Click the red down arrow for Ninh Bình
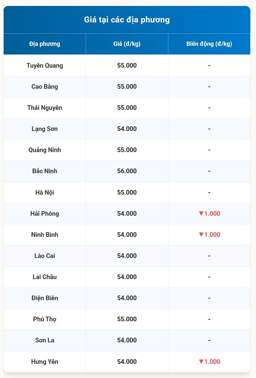 click(x=201, y=235)
